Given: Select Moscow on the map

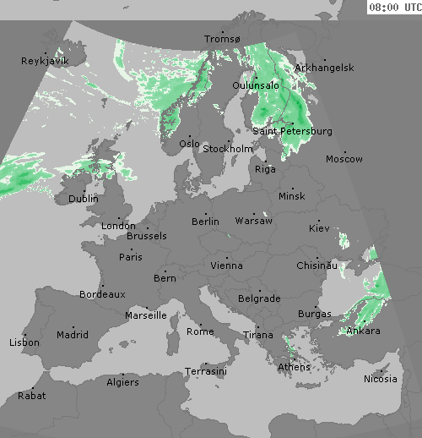Looking at the screenshot, I should pyautogui.click(x=344, y=159).
